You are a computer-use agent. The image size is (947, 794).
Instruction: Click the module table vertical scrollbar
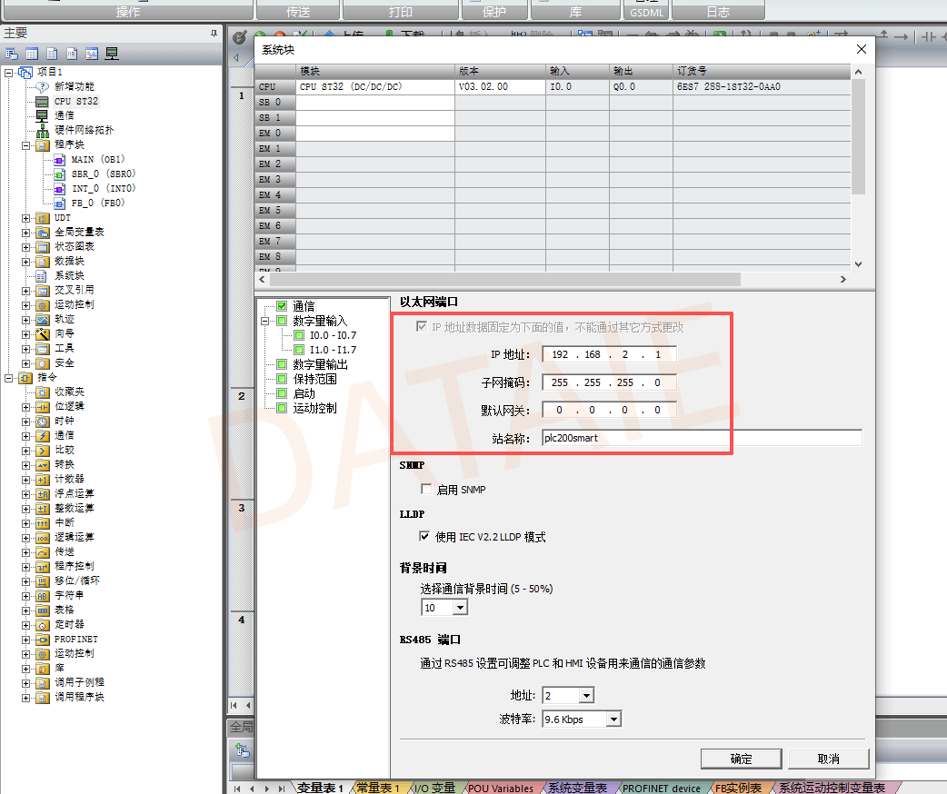pos(858,136)
